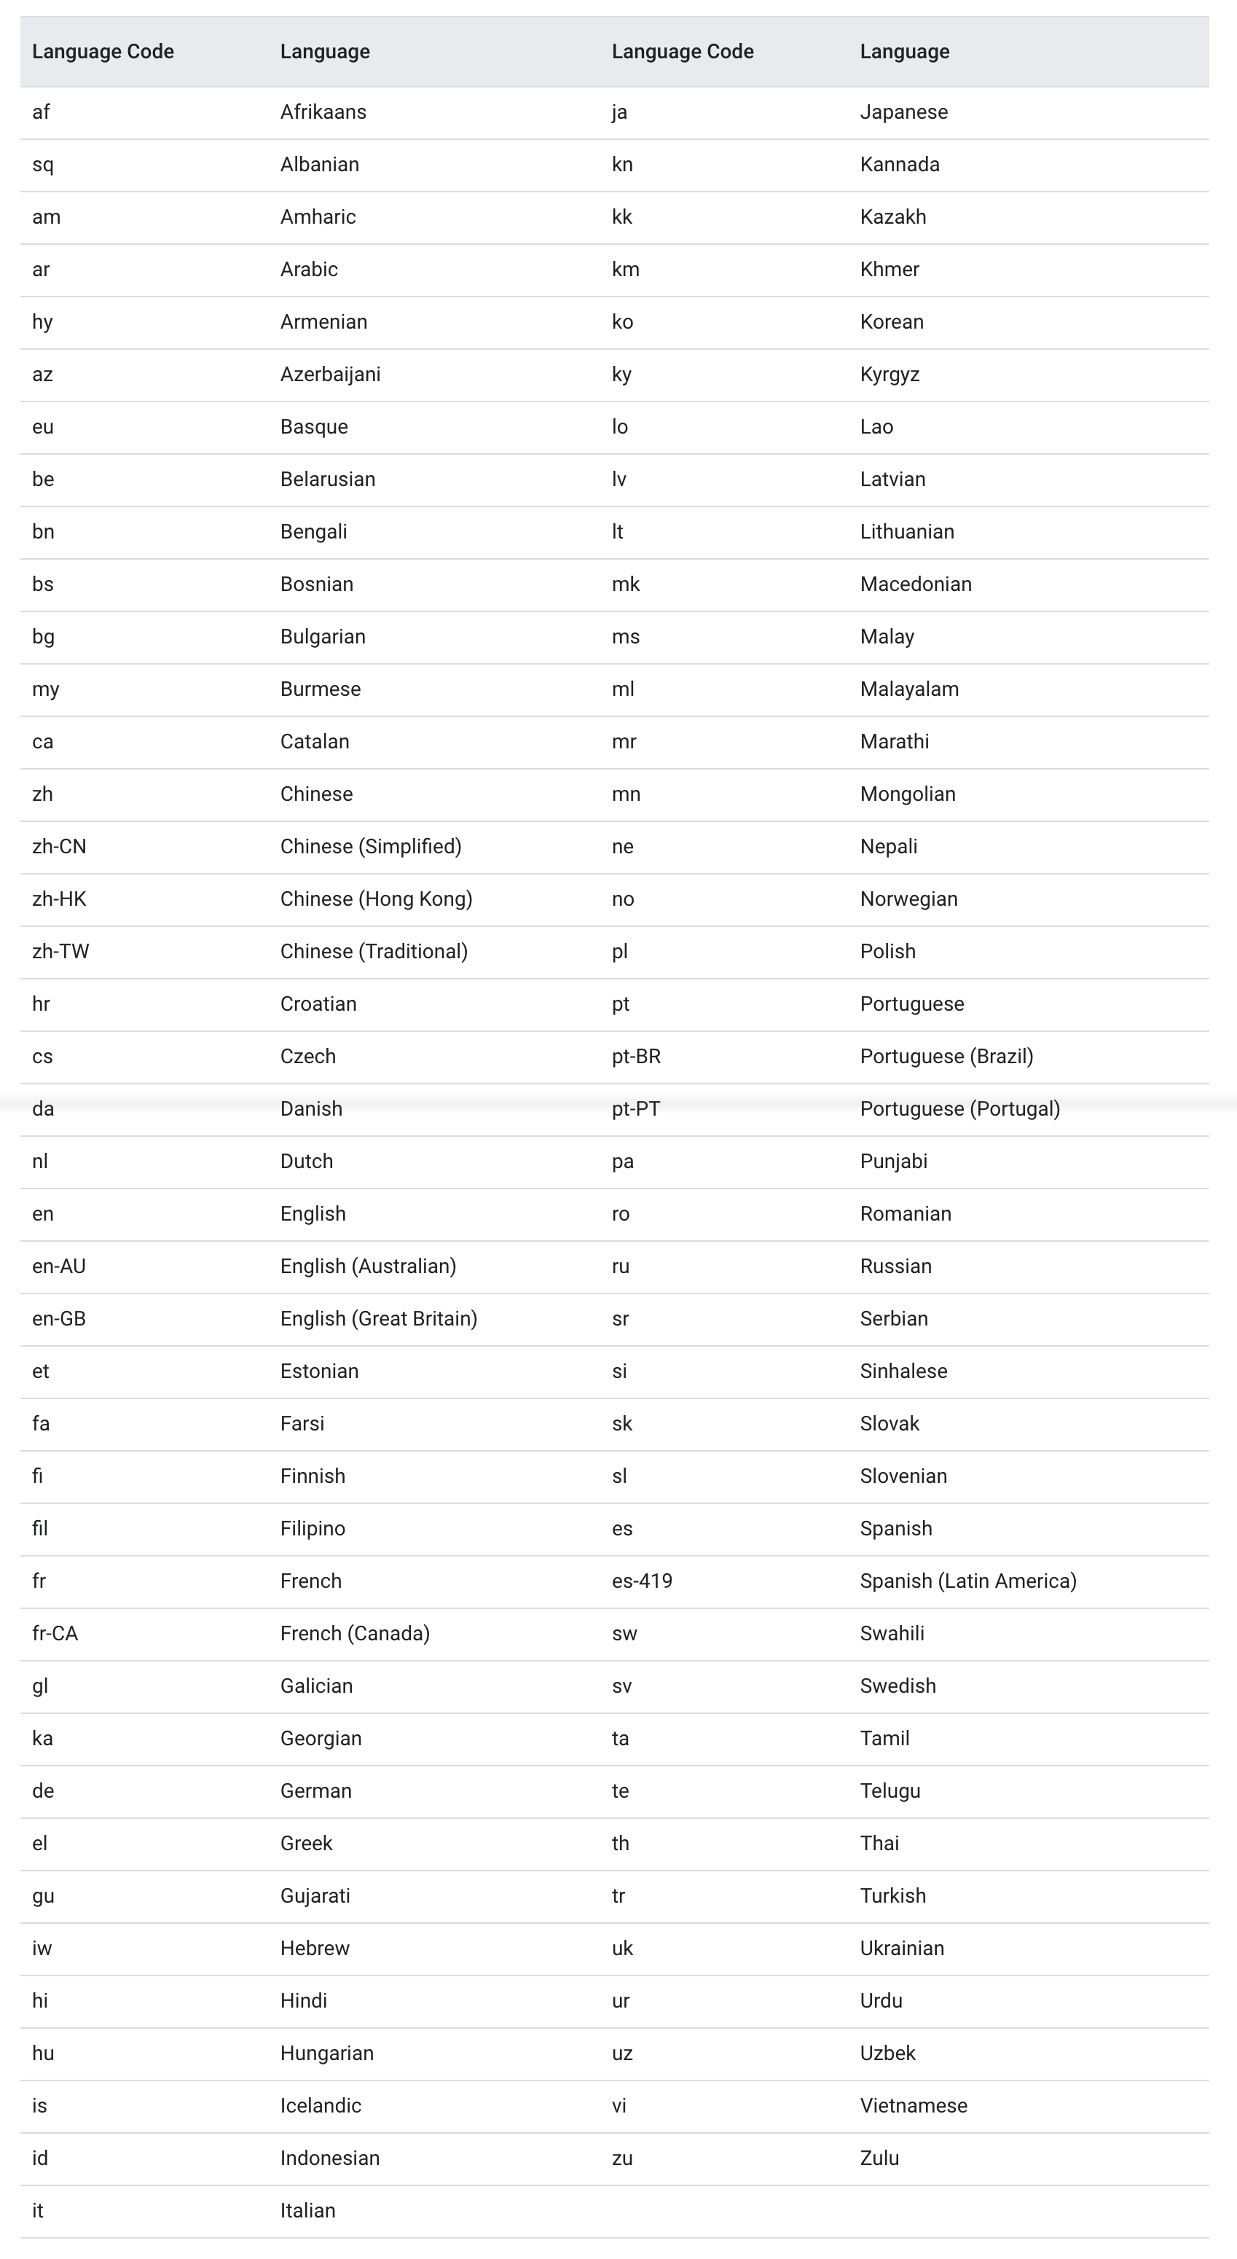Click the 'Chinese (Hong Kong)' cell
This screenshot has width=1237, height=2259.
[x=376, y=899]
